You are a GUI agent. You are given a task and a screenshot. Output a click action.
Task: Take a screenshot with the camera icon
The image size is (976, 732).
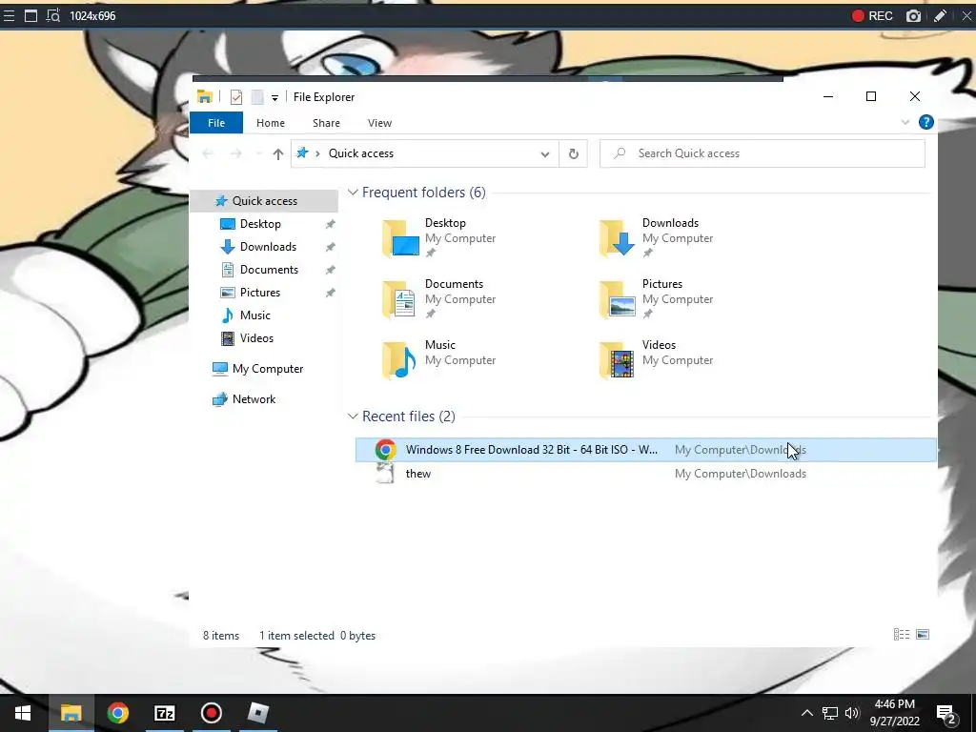[x=913, y=15]
